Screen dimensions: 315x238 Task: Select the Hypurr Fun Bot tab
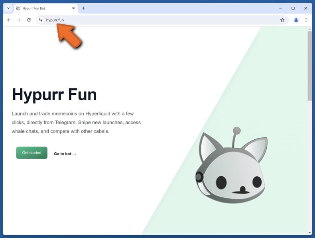point(46,8)
